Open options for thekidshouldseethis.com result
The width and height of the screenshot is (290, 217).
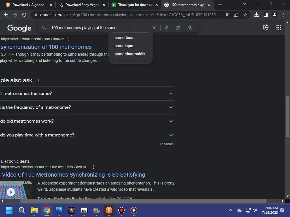tap(69, 39)
